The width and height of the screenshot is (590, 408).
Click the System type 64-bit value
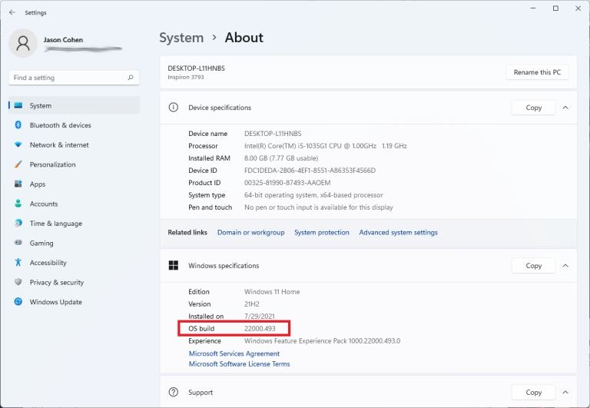(313, 195)
